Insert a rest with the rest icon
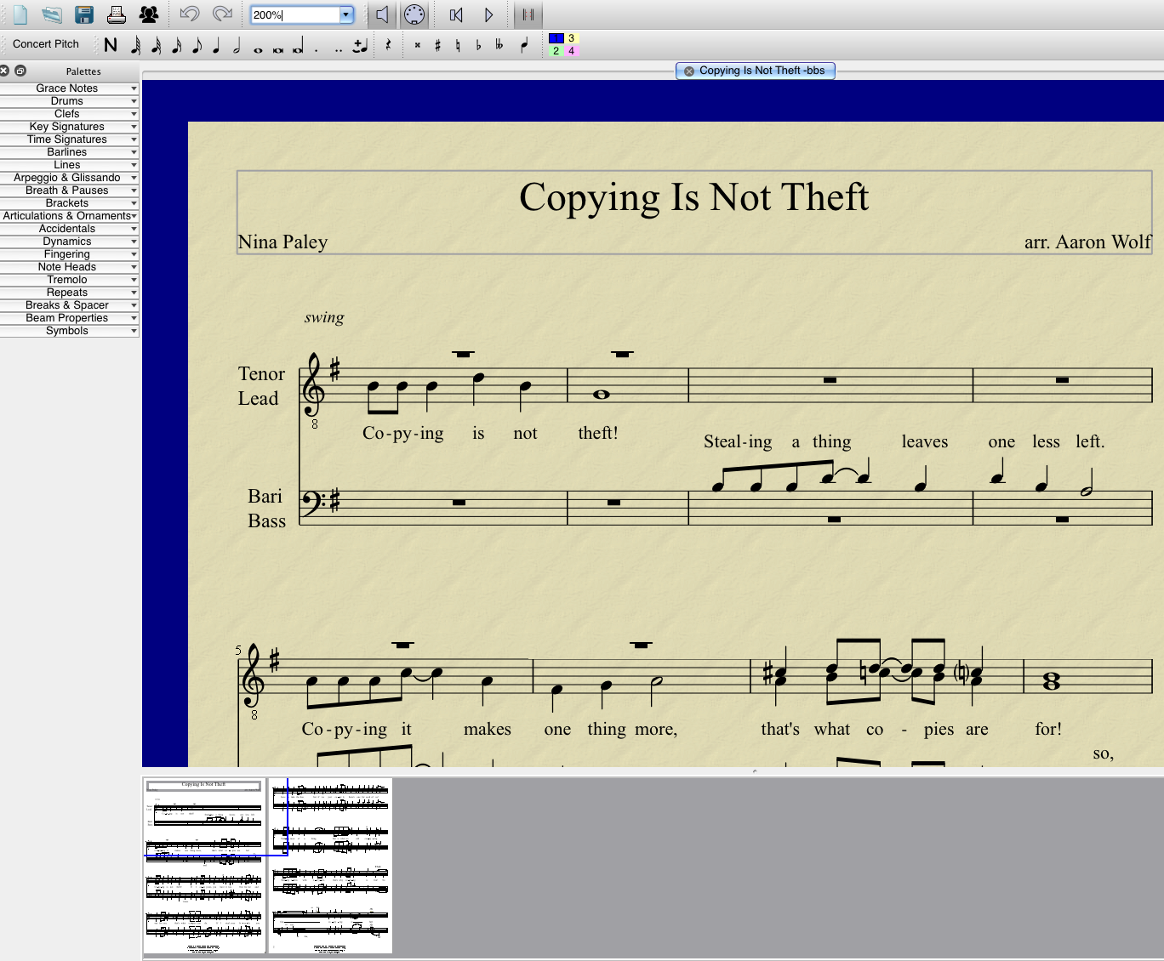This screenshot has height=961, width=1164. (388, 45)
